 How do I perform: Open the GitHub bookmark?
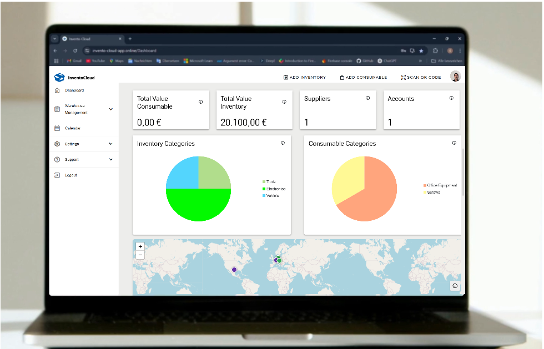[x=365, y=60]
